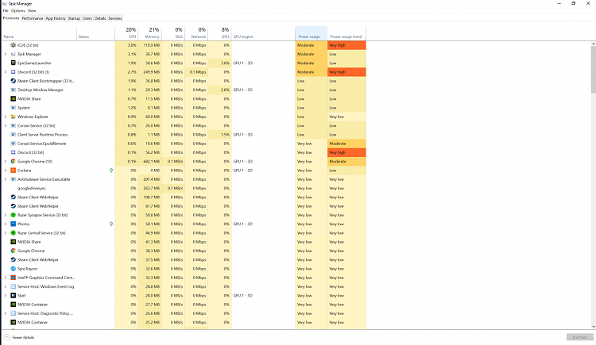Sort by the Disk column header

click(173, 33)
